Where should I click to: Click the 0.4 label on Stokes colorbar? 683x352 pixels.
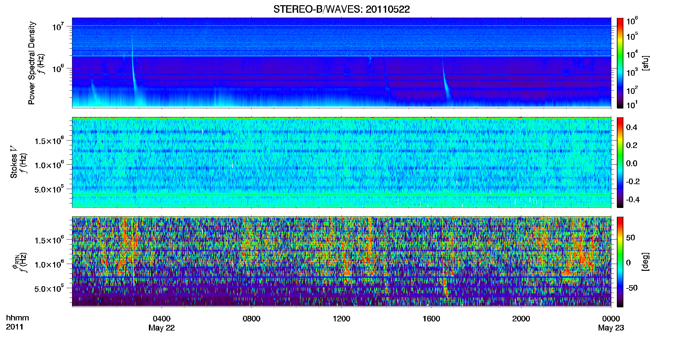[x=632, y=127]
